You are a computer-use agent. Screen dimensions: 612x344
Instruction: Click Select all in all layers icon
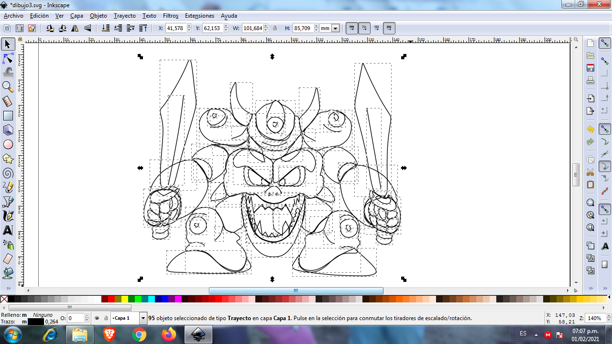click(x=20, y=28)
